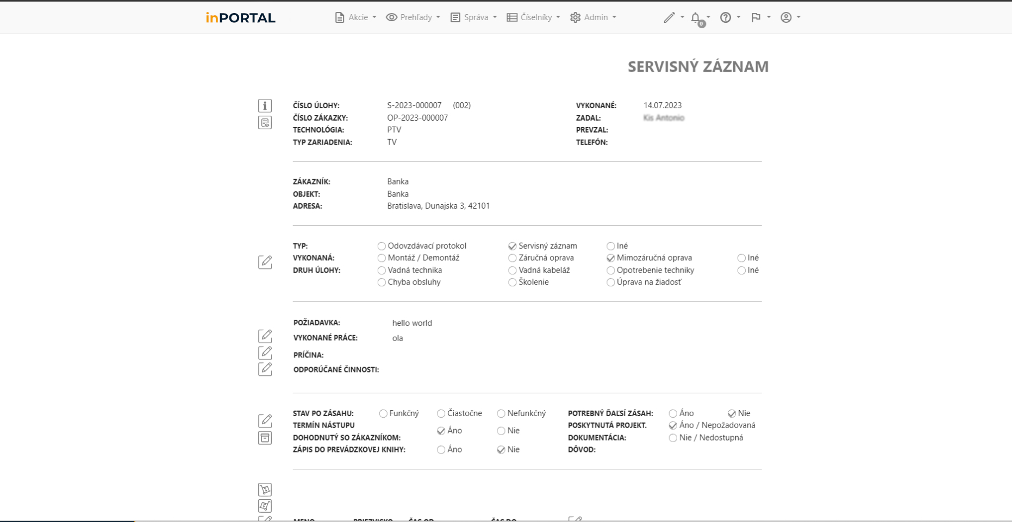
Task: Expand the Admin dropdown arrow
Action: [614, 17]
